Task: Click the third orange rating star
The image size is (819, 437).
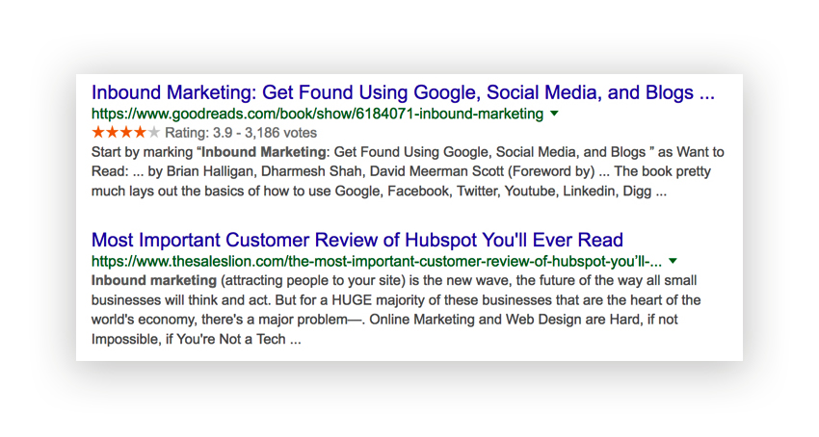Action: pyautogui.click(x=125, y=133)
